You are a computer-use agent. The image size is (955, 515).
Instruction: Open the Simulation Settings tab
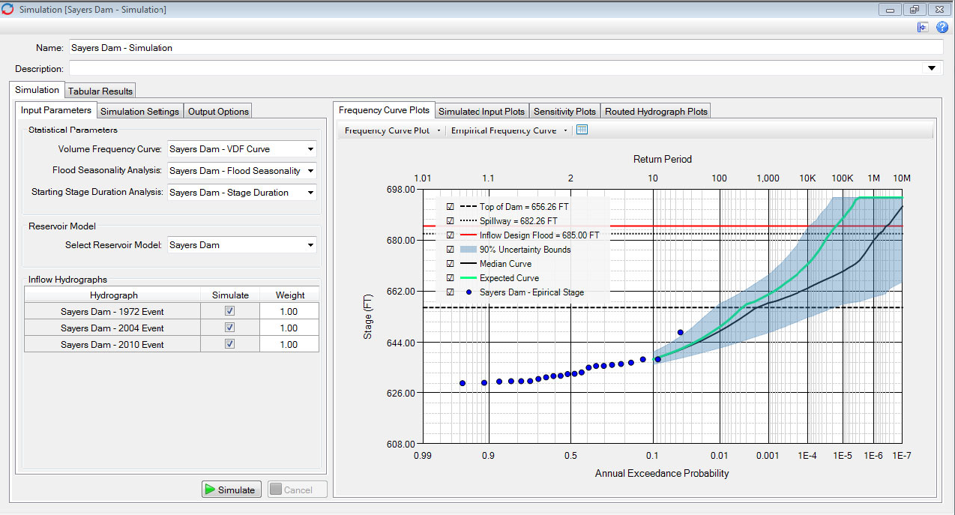[x=139, y=110]
